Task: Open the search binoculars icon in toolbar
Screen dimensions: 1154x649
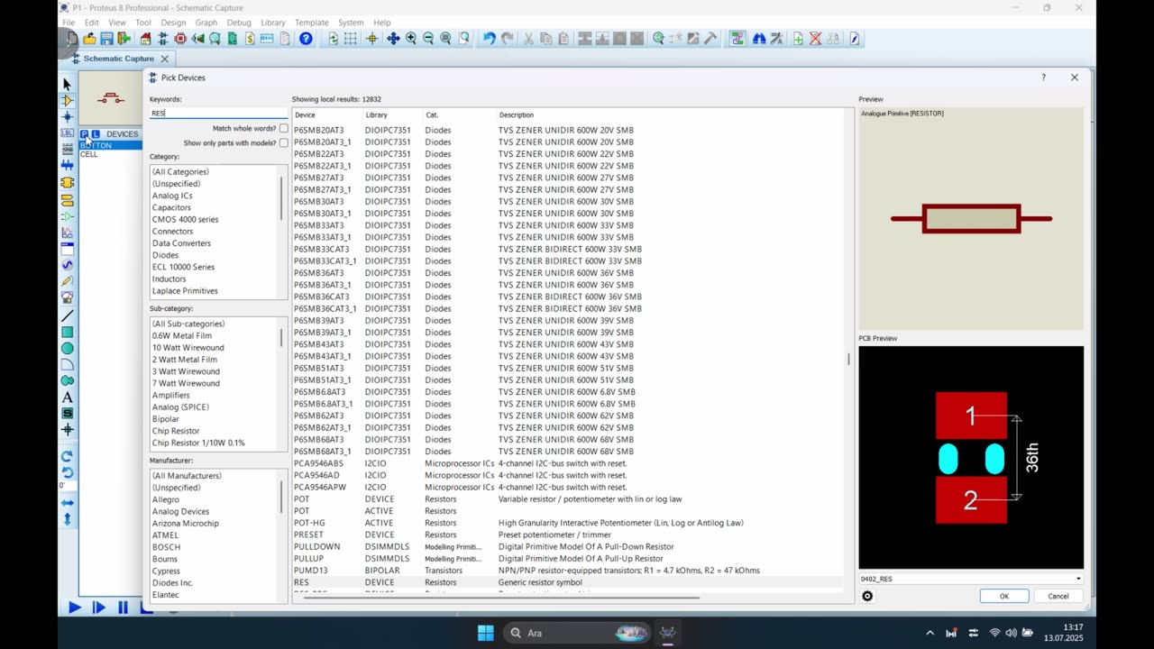Action: coord(759,39)
